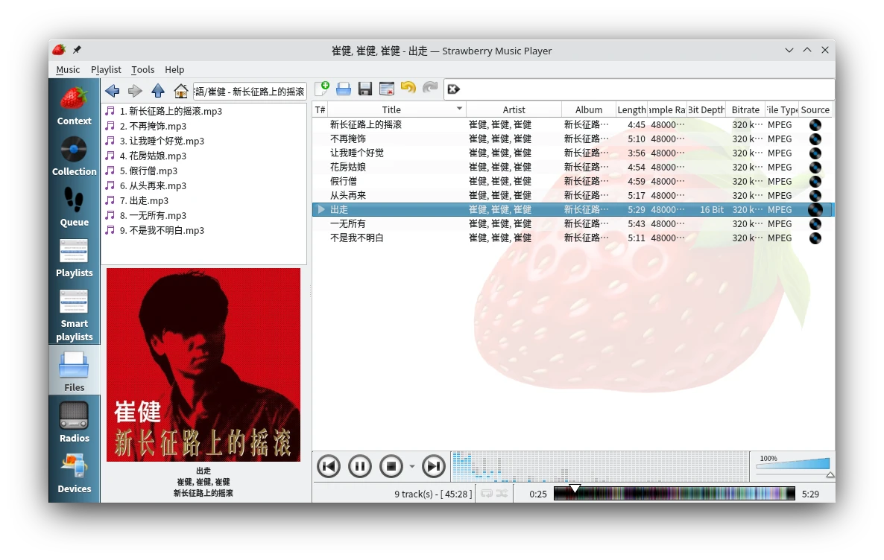Expand the stop button dropdown arrow
This screenshot has width=884, height=560.
pyautogui.click(x=411, y=467)
